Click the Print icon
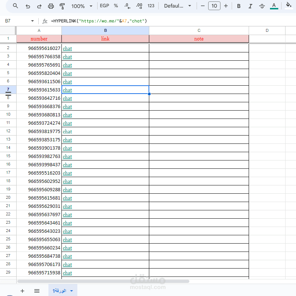The width and height of the screenshot is (296, 296). (x=51, y=6)
